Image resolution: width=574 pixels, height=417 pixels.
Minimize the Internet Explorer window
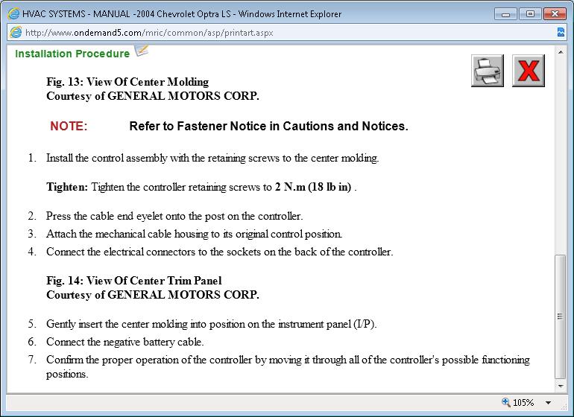pos(506,14)
